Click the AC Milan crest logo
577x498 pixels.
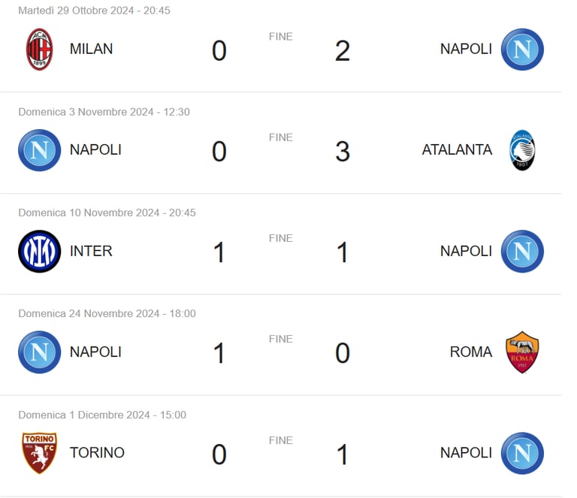[x=39, y=50]
